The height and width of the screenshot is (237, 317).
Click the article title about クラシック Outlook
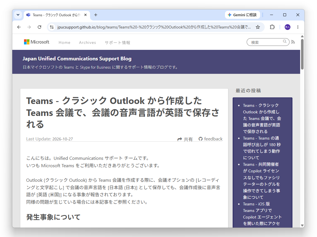click(x=123, y=113)
